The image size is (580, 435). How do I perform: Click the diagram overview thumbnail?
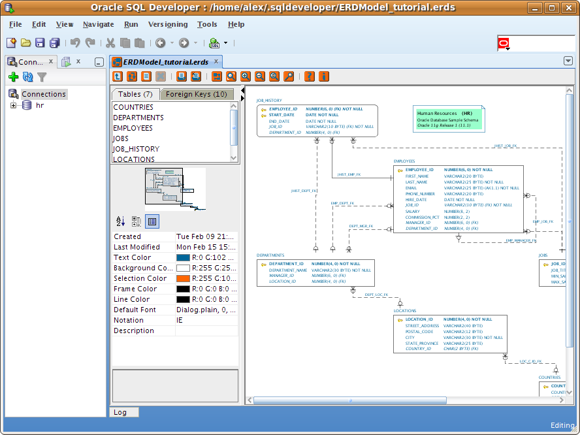click(x=174, y=189)
